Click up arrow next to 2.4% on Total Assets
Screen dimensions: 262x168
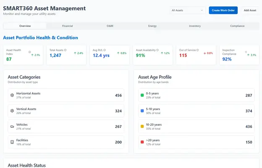[75, 53]
